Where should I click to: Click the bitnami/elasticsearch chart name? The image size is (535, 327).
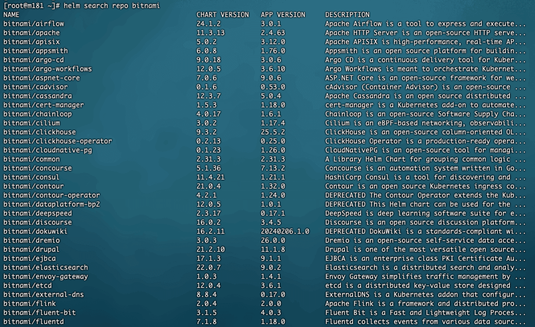point(45,267)
